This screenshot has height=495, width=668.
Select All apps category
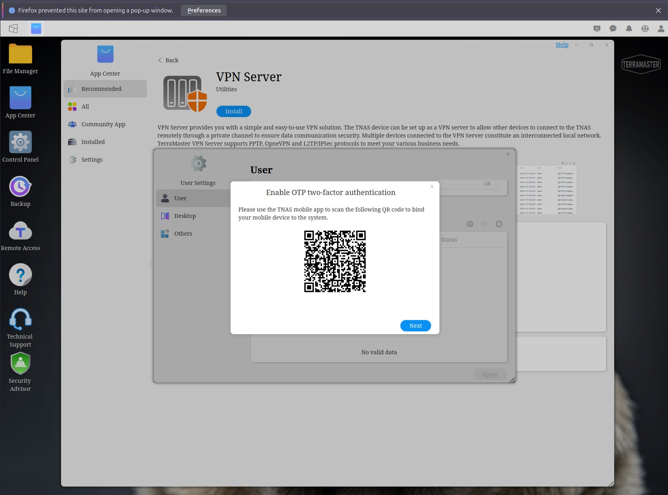(x=105, y=107)
